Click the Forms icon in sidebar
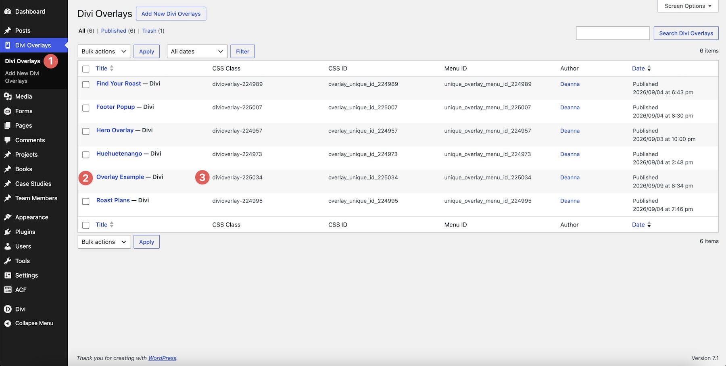726x366 pixels. (8, 111)
